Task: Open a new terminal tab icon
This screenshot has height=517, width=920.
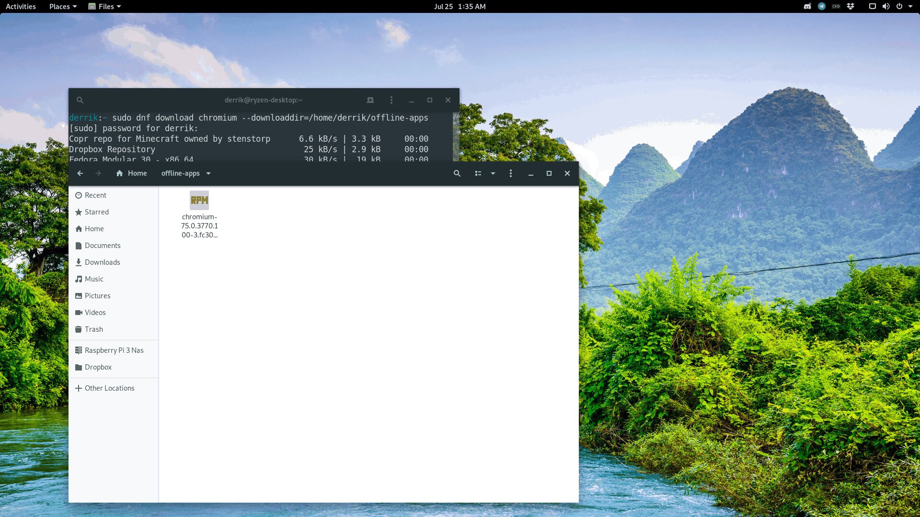Action: (x=370, y=100)
